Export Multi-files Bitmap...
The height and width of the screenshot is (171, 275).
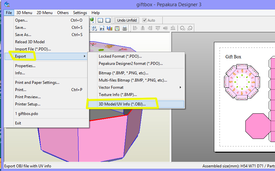click(136, 80)
